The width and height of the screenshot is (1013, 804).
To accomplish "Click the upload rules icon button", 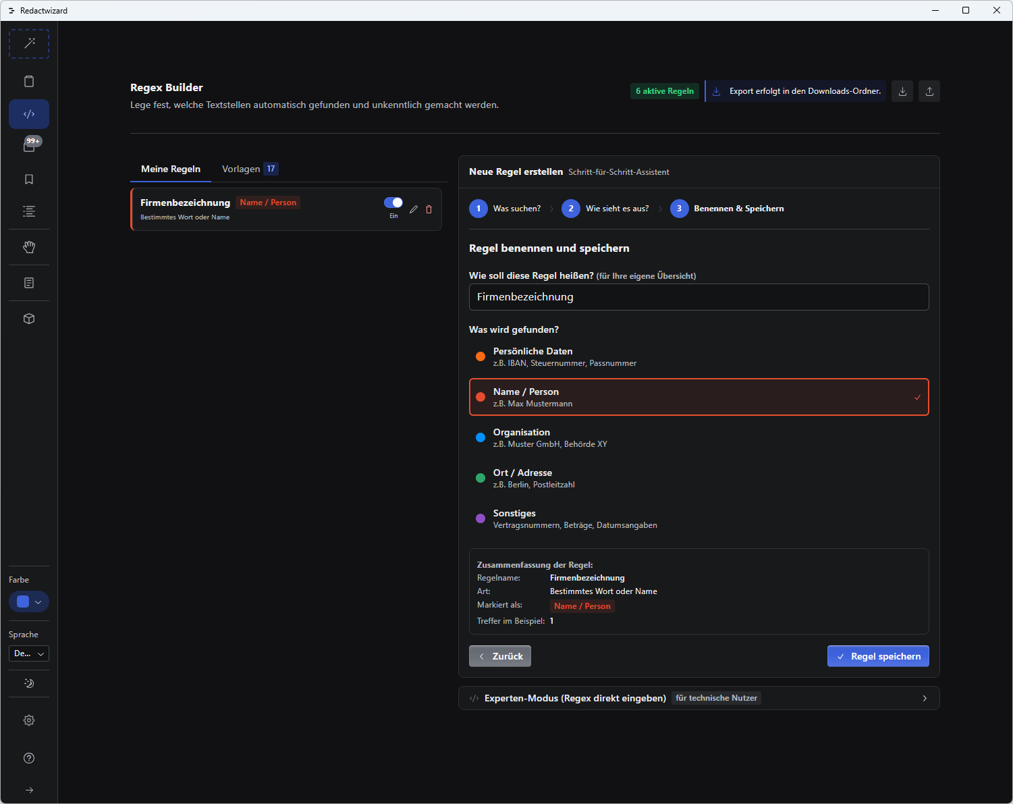I will point(929,91).
